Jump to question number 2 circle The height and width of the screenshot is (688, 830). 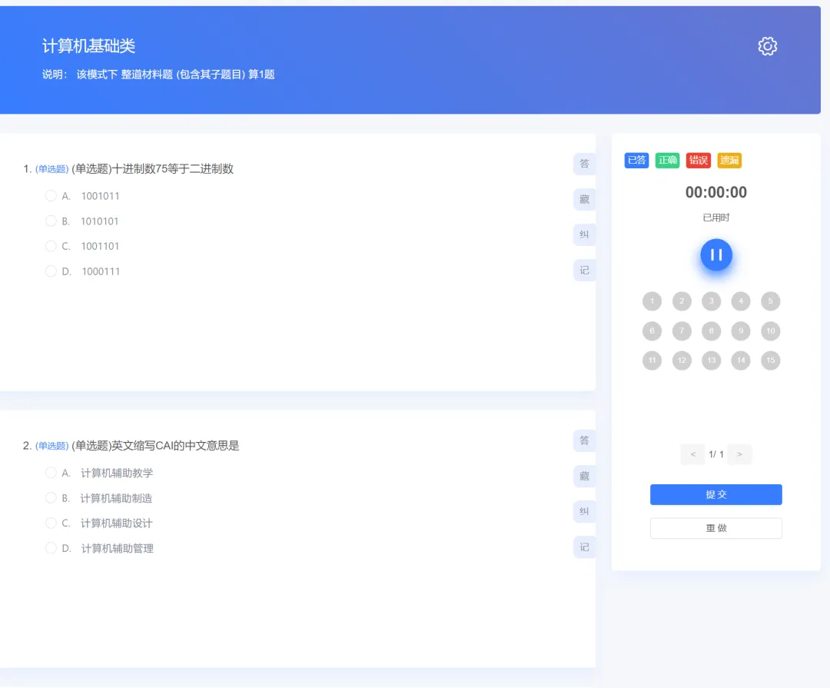pyautogui.click(x=682, y=301)
